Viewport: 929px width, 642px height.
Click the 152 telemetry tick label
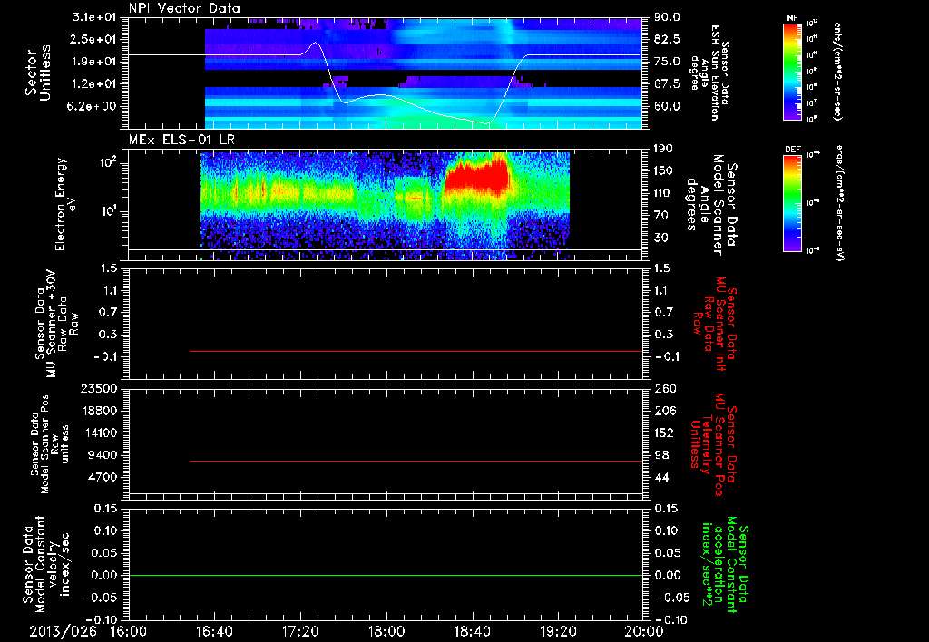pyautogui.click(x=663, y=433)
